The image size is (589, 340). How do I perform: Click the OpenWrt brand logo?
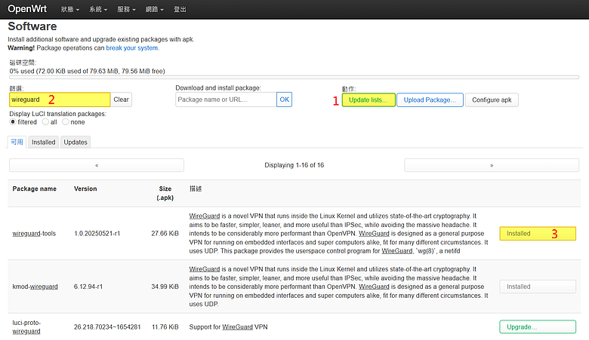point(27,8)
